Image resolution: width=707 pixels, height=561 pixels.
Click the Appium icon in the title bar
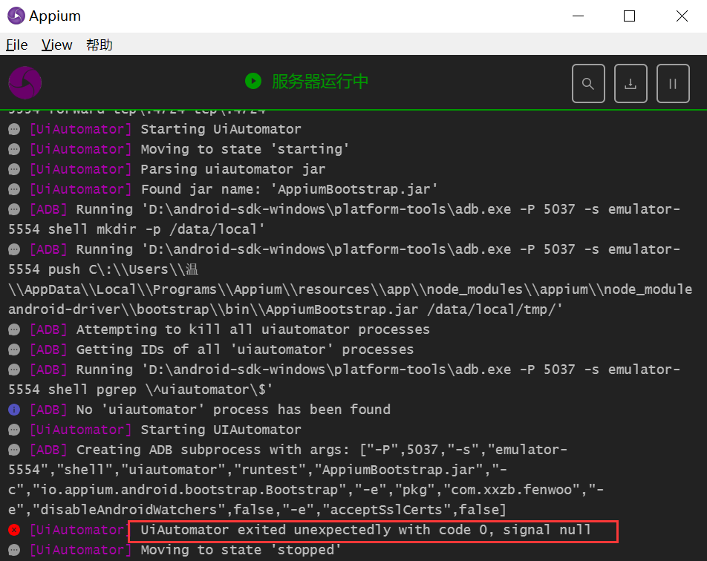coord(15,15)
